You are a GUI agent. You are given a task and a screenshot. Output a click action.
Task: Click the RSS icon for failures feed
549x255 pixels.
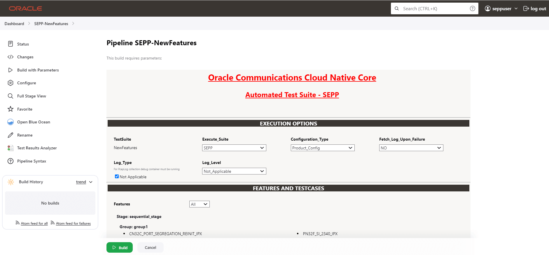53,223
